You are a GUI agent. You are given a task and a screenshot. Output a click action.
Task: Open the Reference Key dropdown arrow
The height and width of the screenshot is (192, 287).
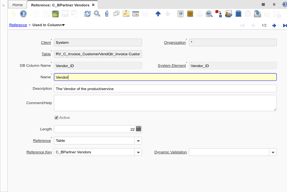(138, 152)
